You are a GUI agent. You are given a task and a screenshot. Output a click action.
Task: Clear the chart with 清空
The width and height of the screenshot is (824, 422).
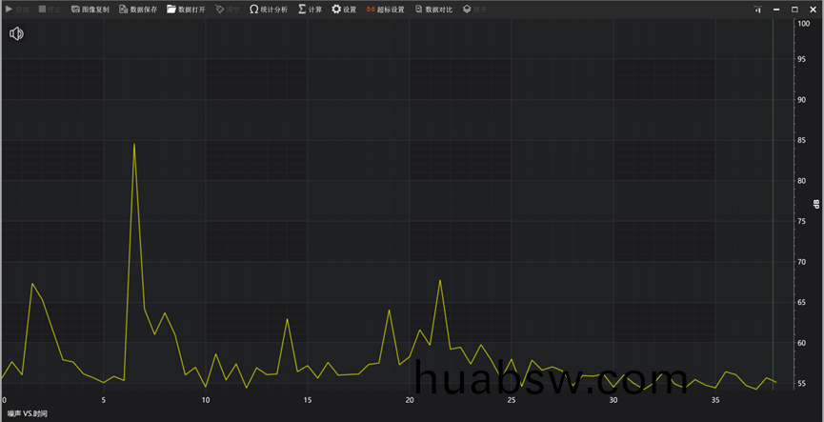(228, 9)
